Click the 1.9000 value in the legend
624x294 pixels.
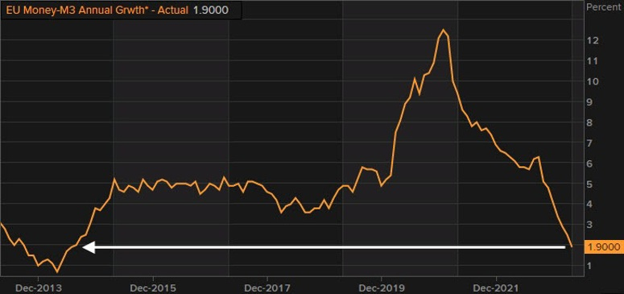coord(210,10)
